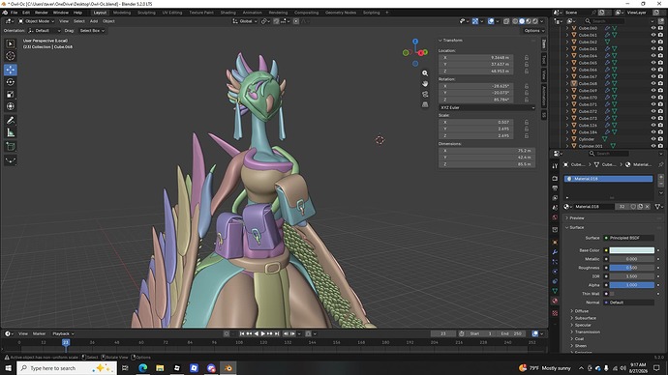Toggle the Thin Wall checkbox
The height and width of the screenshot is (375, 668).
pyautogui.click(x=612, y=294)
